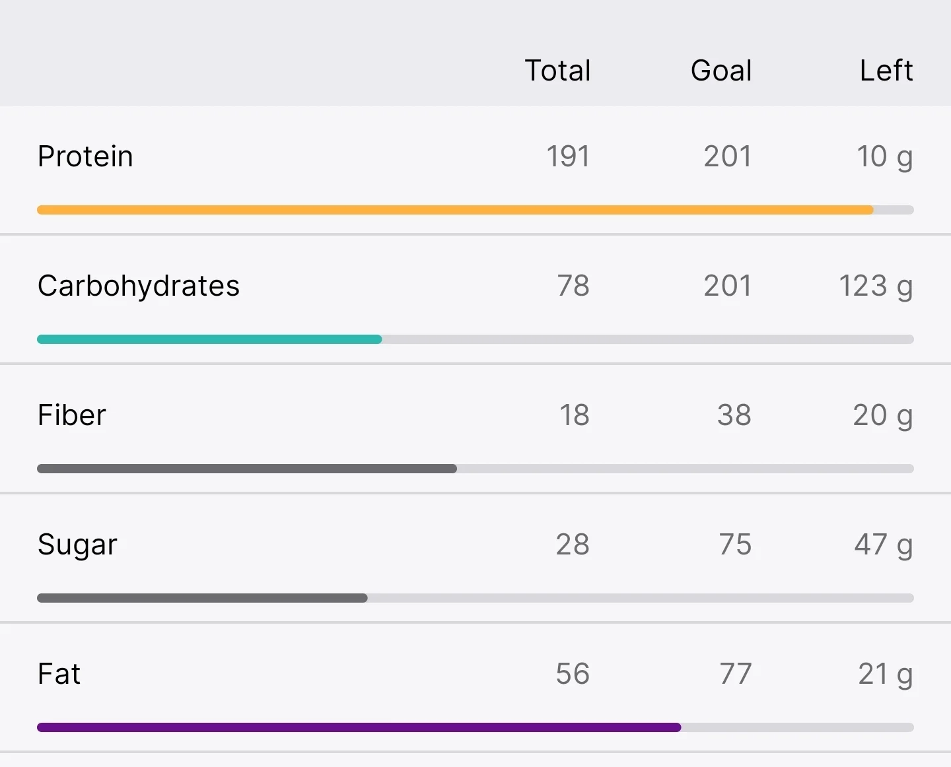Screen dimensions: 951x767
Task: Select Fat goal value 77
Action: coord(736,674)
